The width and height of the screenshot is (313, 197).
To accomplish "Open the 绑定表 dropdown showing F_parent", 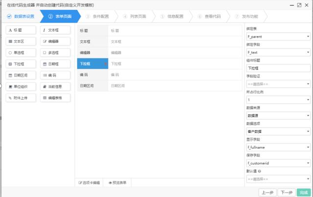I will tap(278, 37).
